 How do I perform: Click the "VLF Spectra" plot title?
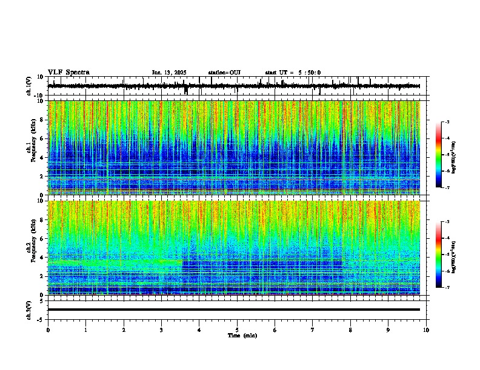tap(68, 73)
